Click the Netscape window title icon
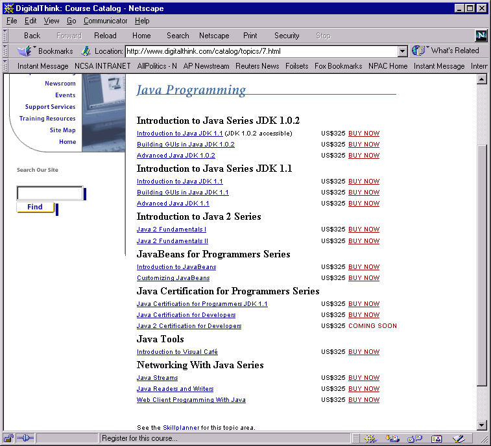Screen dimensions: 491x446 coord(9,8)
